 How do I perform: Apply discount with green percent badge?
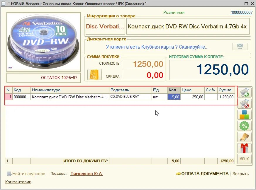pos(244,126)
